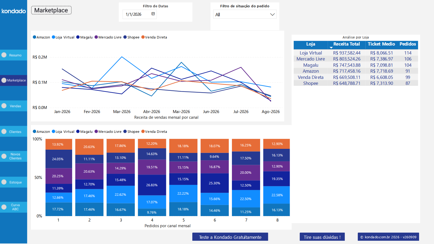434x244 pixels.
Task: Select Mercado Livre legend in bar chart
Action: (x=108, y=132)
